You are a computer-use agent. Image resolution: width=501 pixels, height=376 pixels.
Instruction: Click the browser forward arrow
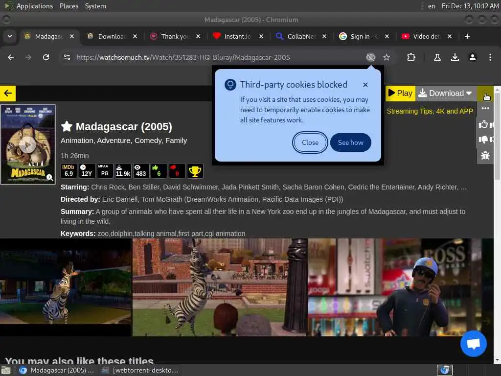pyautogui.click(x=28, y=57)
